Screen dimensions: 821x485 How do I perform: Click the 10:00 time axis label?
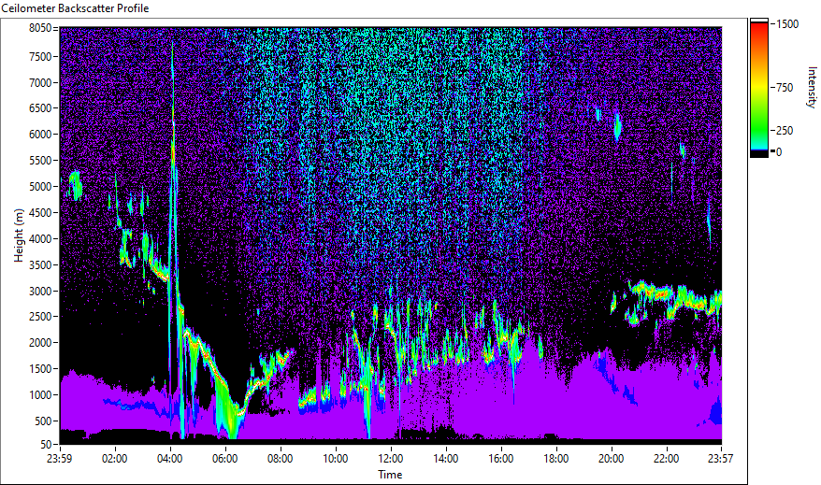tap(335, 459)
